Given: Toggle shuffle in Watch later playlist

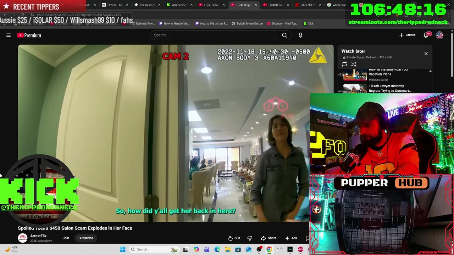Looking at the screenshot, I should click(x=354, y=64).
